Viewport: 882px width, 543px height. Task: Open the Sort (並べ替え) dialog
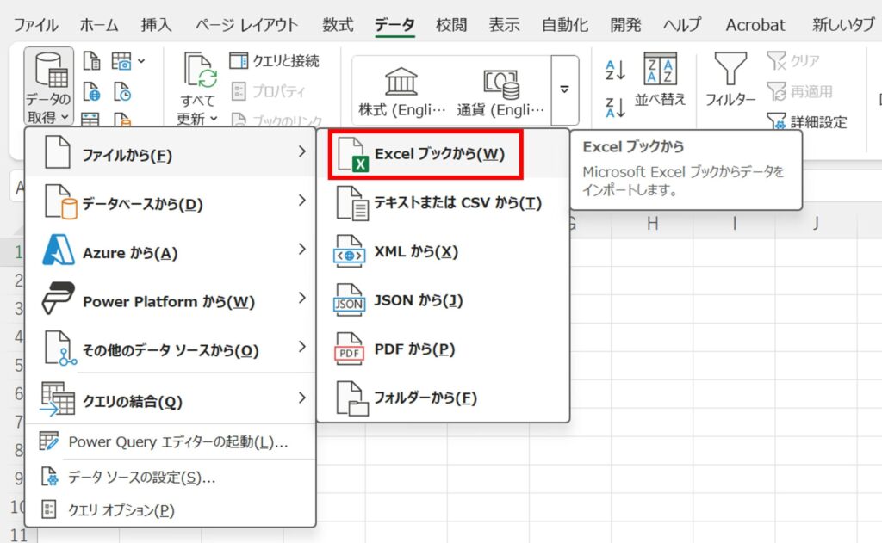coord(661,78)
